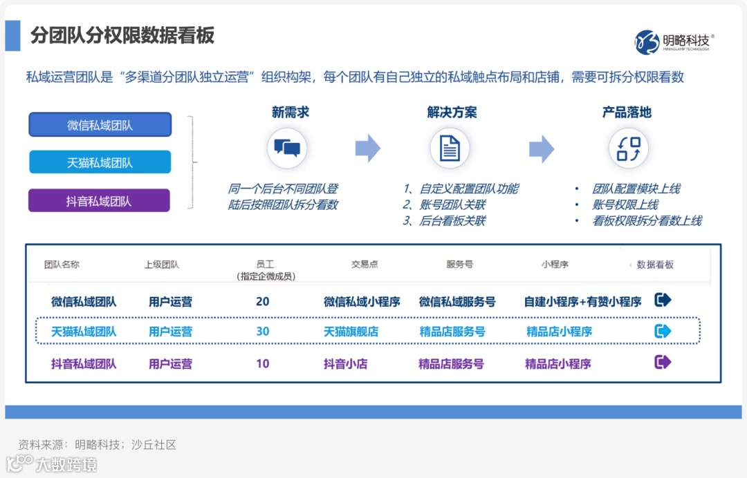The height and width of the screenshot is (478, 747).
Task: Select the blue 微信私域团队 button
Action: [x=100, y=124]
